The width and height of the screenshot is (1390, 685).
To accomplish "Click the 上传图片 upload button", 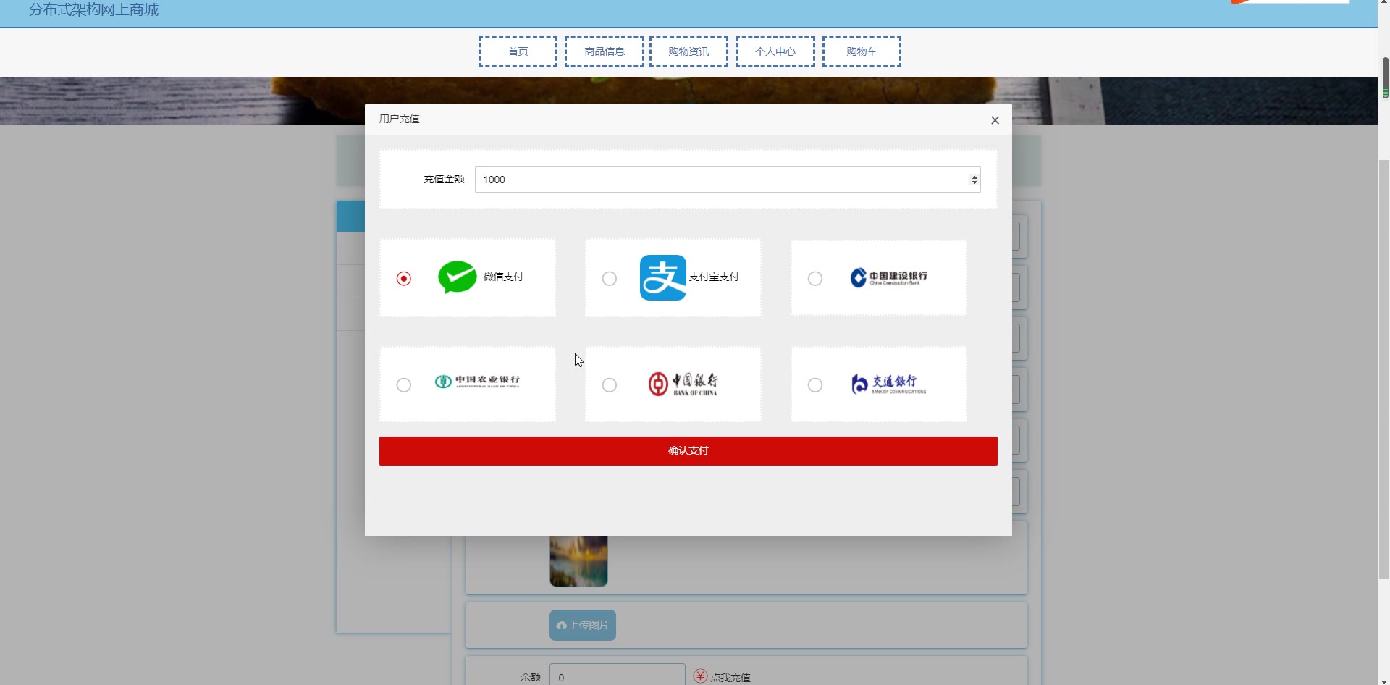I will tap(583, 626).
